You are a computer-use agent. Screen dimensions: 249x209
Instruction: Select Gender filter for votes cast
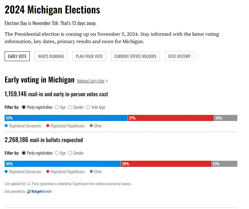(70, 107)
